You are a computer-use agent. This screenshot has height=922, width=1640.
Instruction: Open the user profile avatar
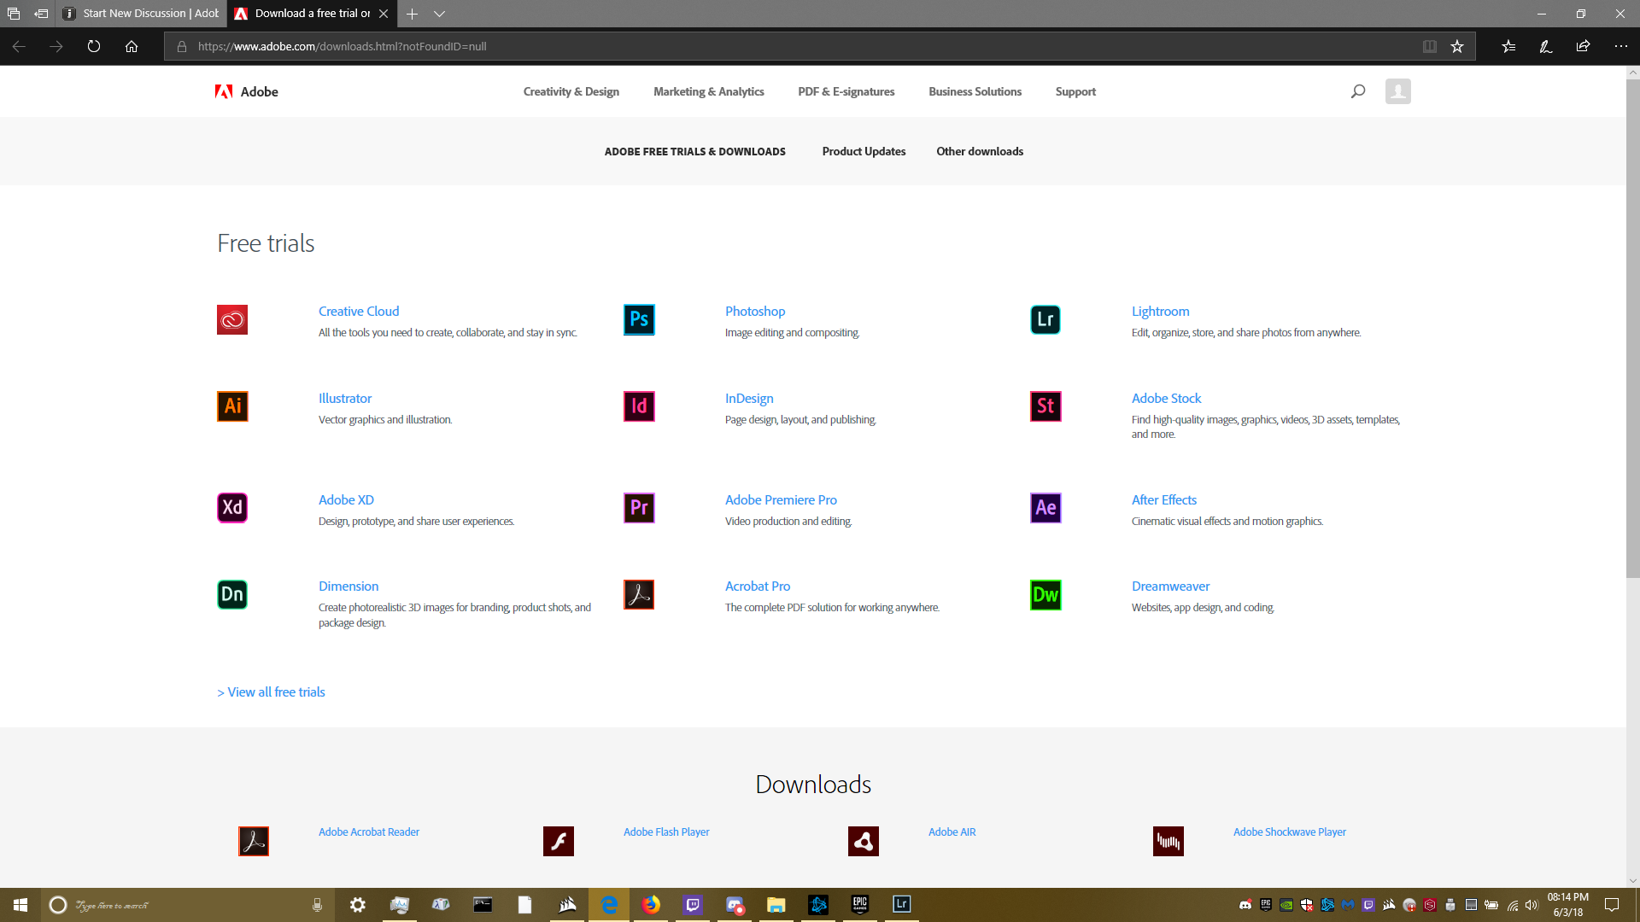(1398, 91)
